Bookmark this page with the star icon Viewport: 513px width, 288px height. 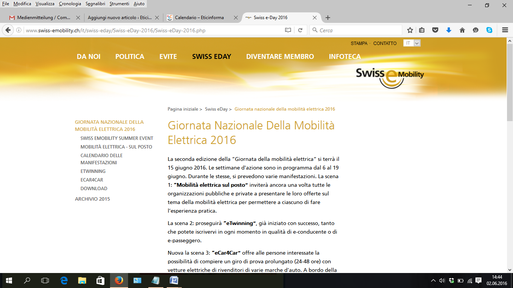(410, 30)
